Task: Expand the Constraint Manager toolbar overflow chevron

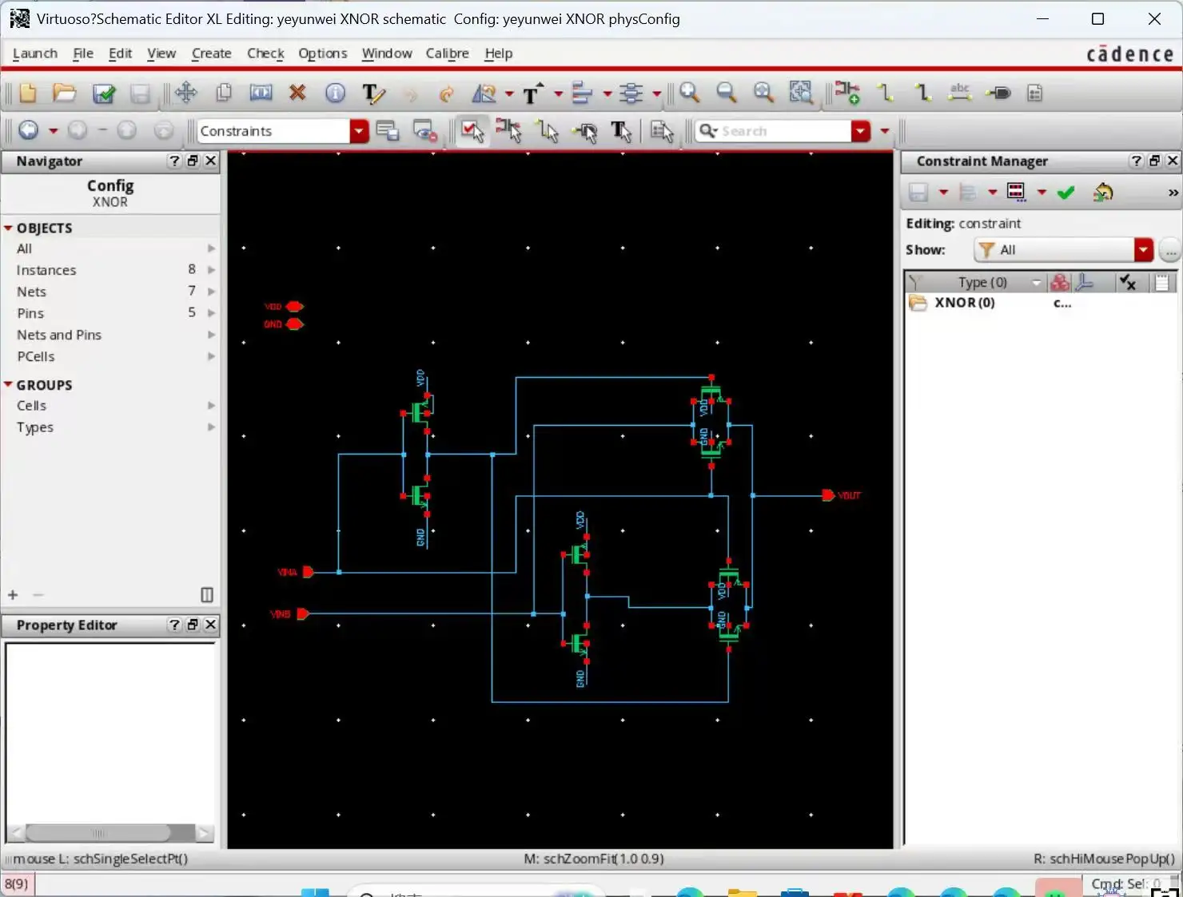Action: point(1173,193)
